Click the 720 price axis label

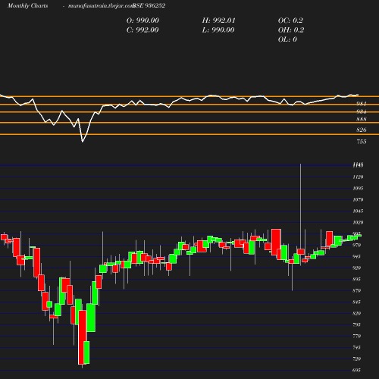(356, 359)
